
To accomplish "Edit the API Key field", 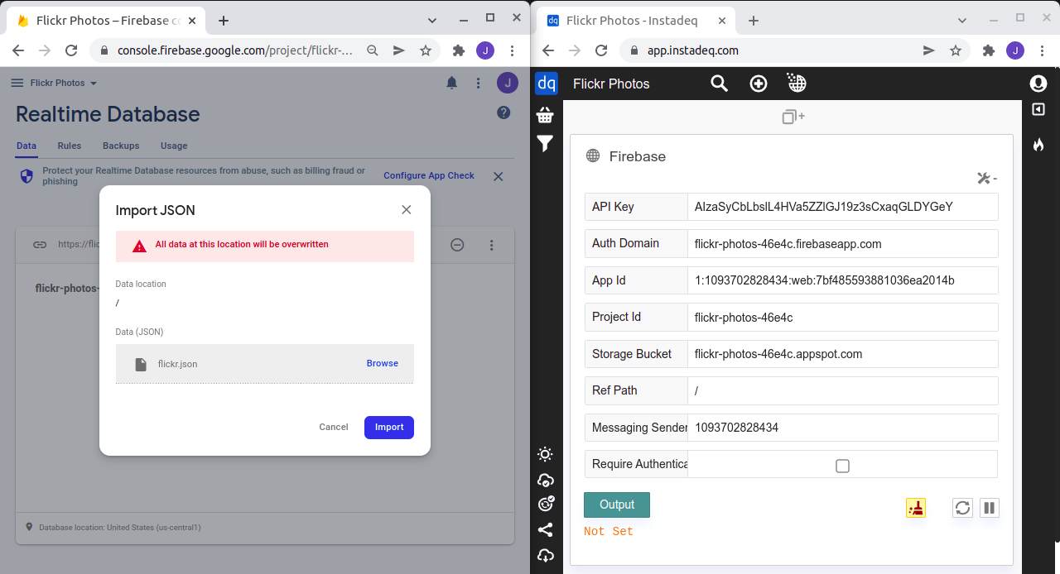I will click(x=842, y=207).
